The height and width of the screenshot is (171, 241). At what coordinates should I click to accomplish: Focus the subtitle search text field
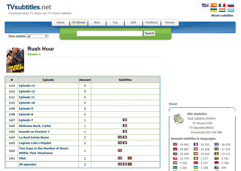tap(110, 33)
